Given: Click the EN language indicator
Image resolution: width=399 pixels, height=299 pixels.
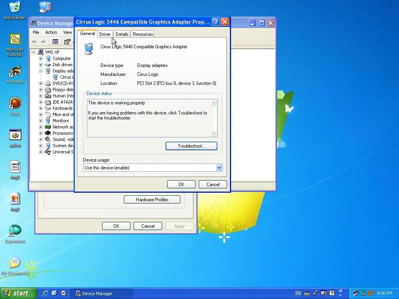Looking at the screenshot, I should 298,293.
